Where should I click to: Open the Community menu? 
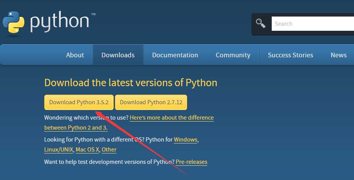(233, 55)
